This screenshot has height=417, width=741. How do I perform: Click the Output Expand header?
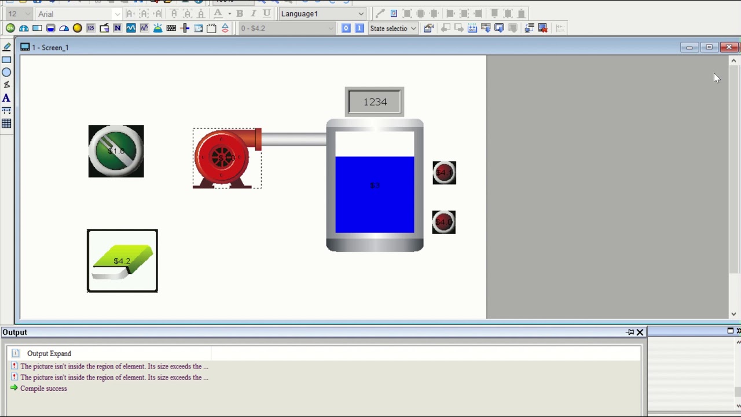49,353
